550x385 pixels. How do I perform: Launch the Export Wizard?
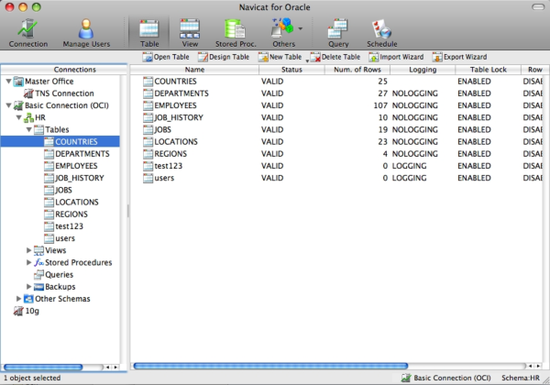click(459, 57)
